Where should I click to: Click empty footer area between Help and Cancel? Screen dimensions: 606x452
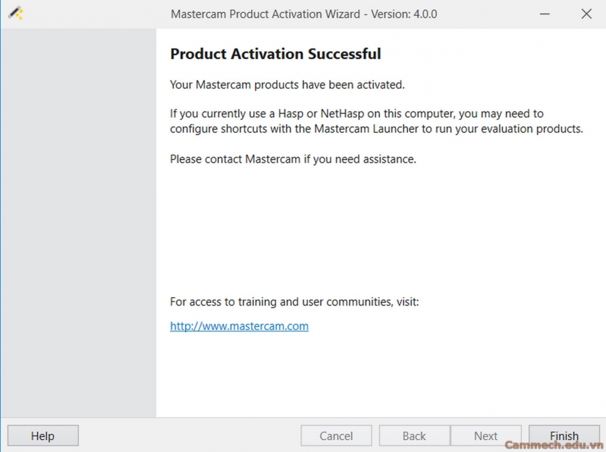[189, 436]
